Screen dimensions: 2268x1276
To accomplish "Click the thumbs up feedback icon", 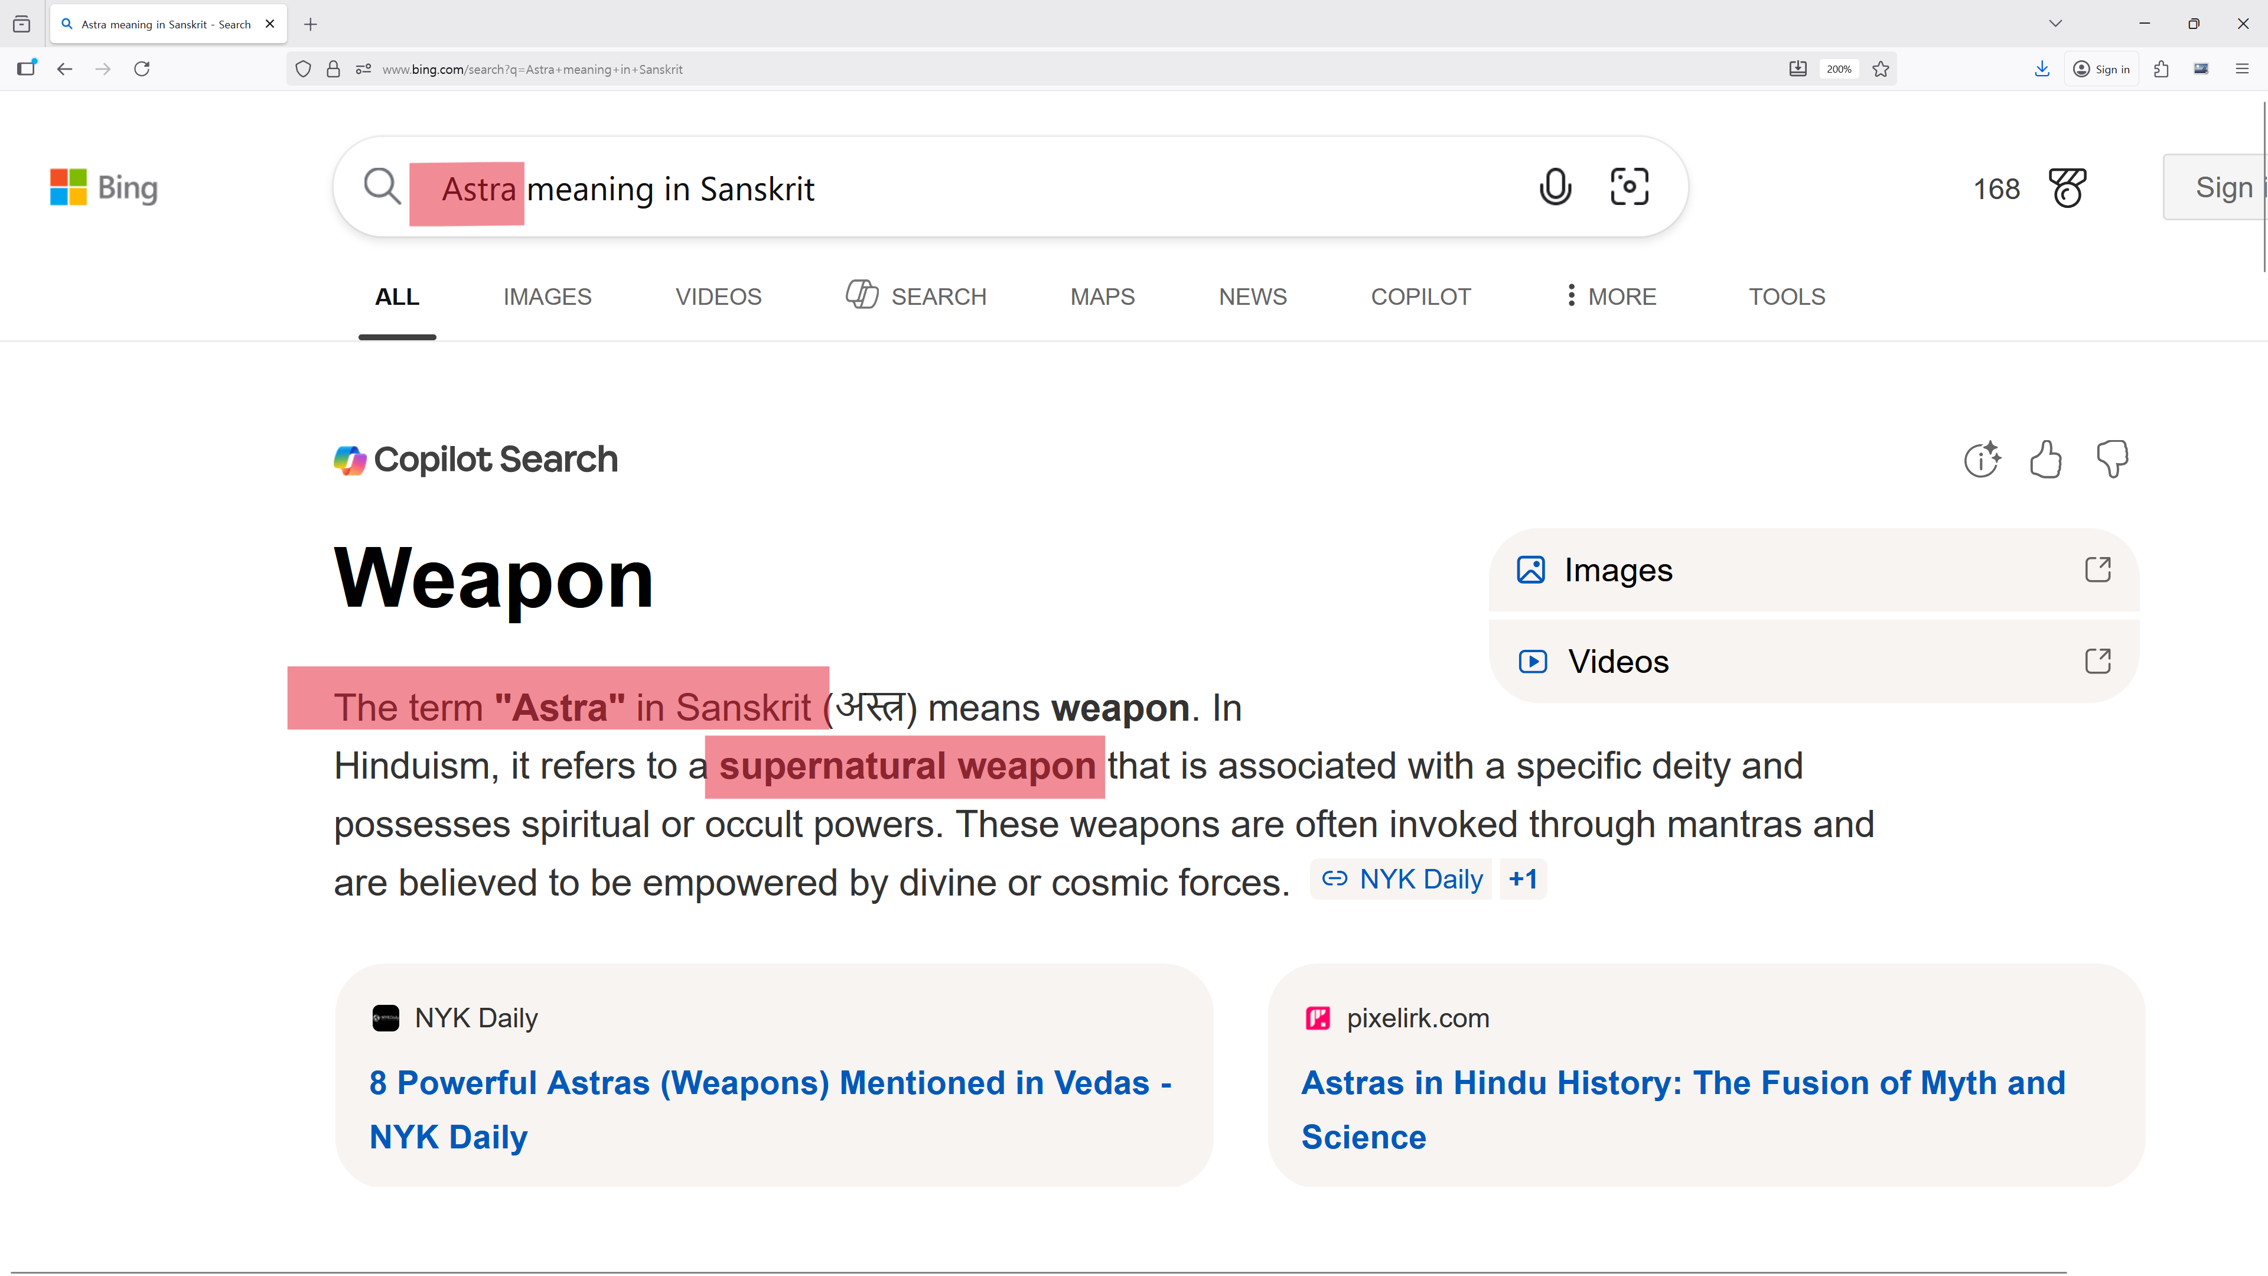I will click(2045, 460).
